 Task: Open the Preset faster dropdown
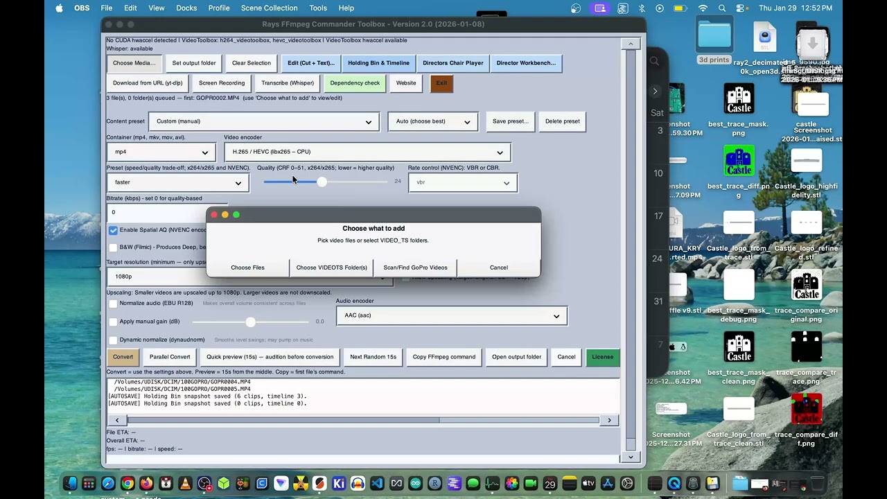coord(178,182)
